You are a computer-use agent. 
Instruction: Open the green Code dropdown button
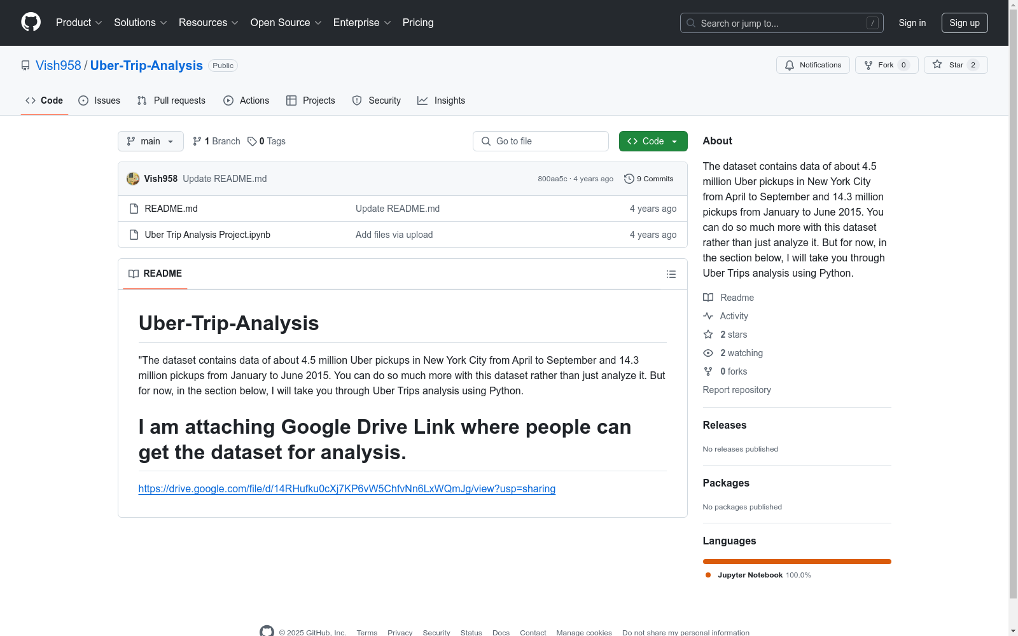point(653,141)
